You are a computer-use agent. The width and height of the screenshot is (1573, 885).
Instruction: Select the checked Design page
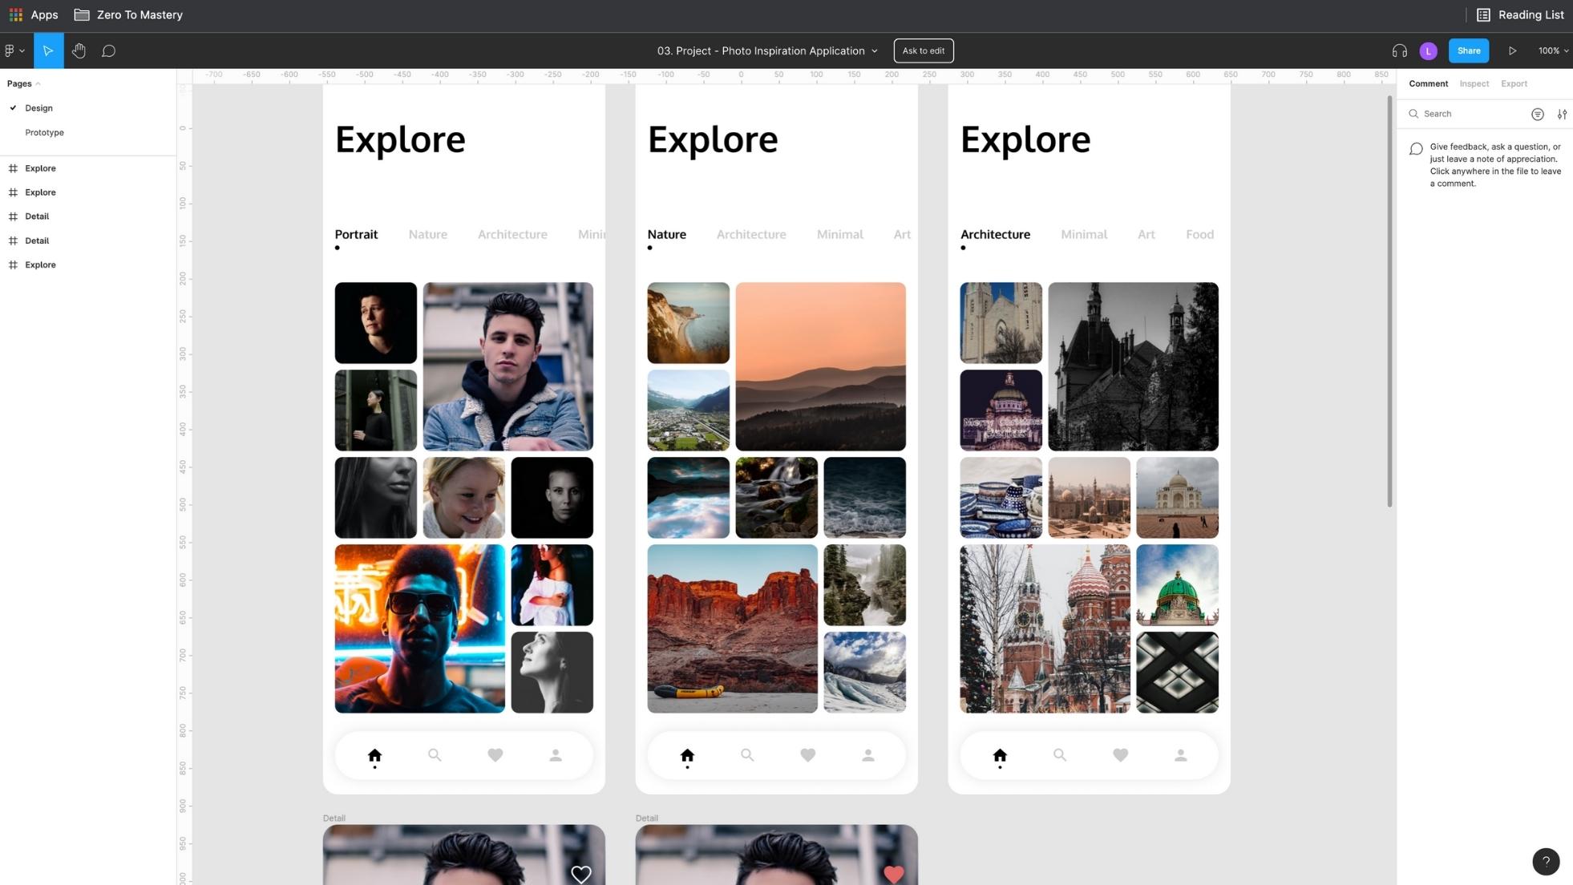click(x=38, y=108)
